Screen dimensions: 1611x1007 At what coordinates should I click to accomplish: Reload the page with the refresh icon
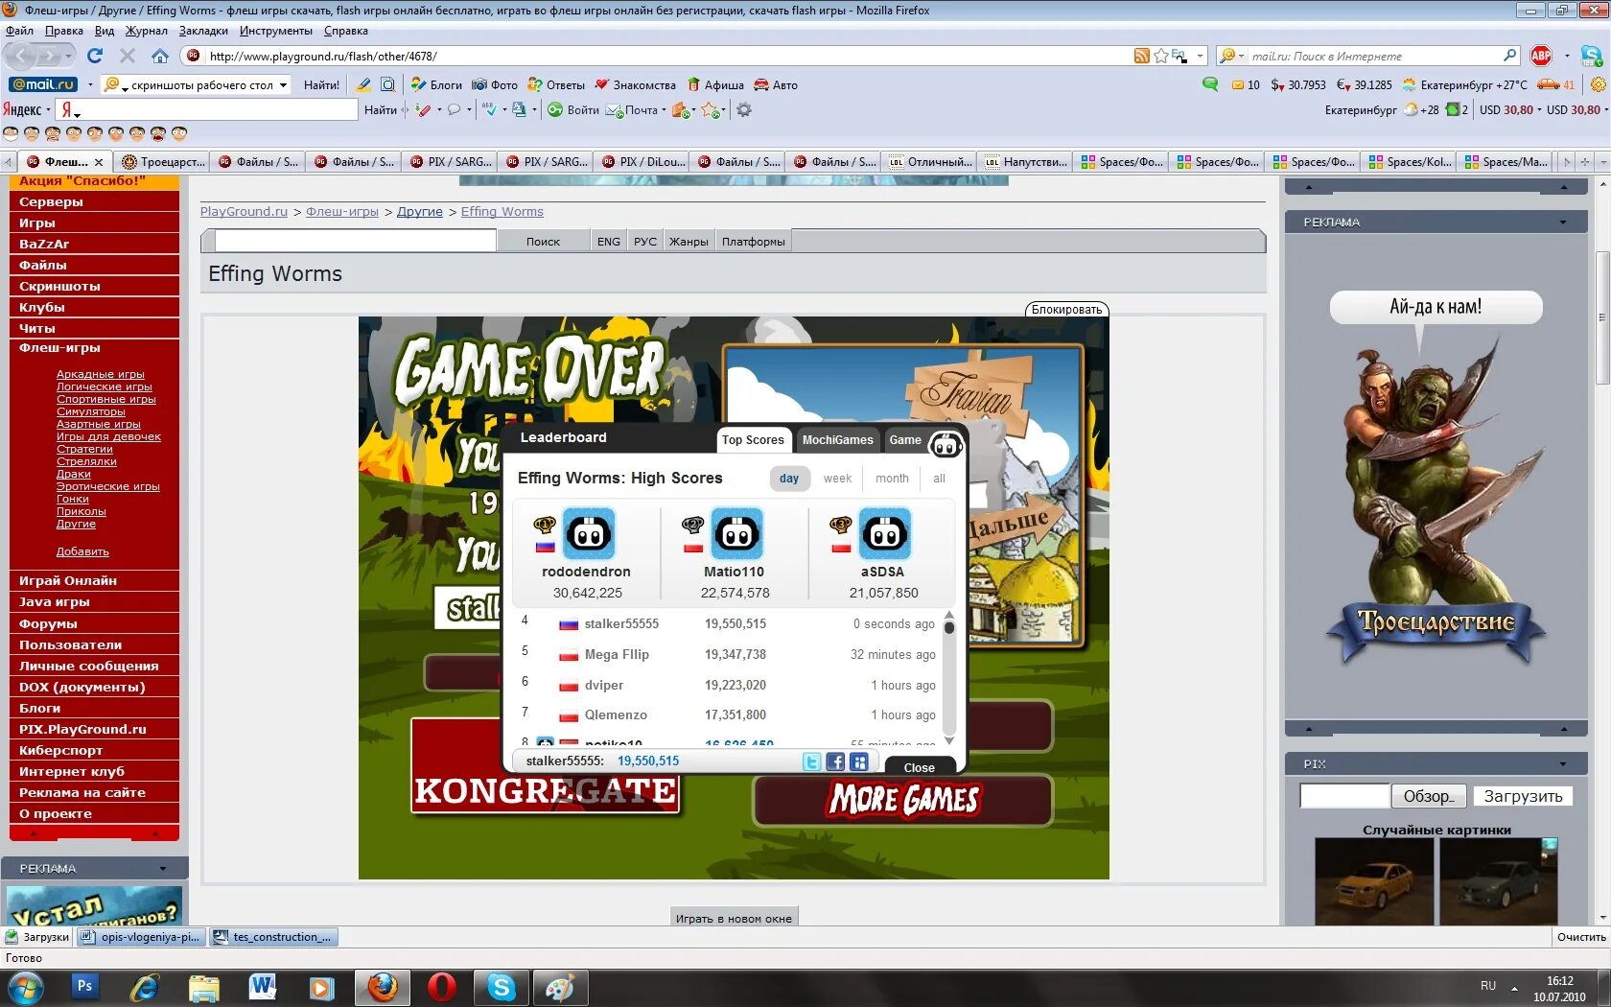click(95, 56)
